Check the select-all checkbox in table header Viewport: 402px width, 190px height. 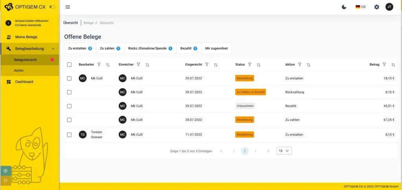(69, 64)
